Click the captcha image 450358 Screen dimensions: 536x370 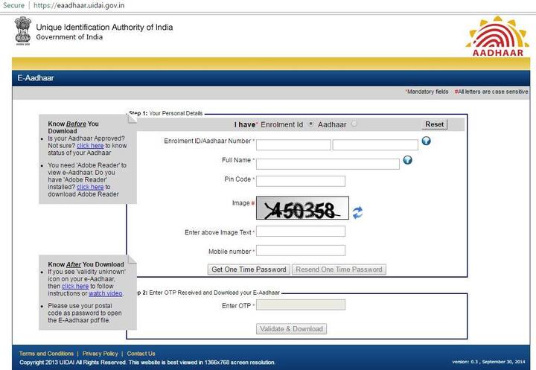coord(302,208)
